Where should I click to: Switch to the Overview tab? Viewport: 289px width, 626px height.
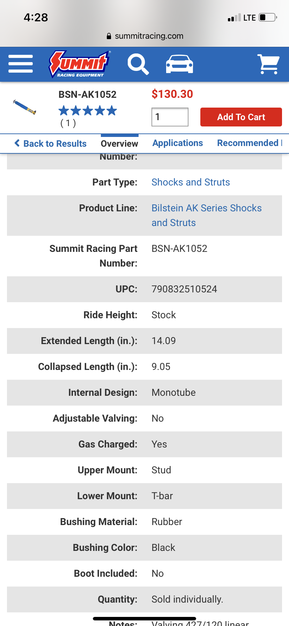pos(119,144)
